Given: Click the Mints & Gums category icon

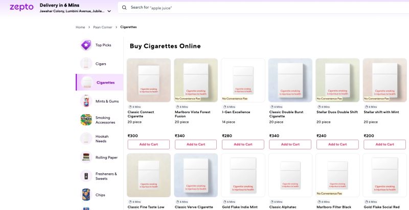Looking at the screenshot, I should 86,101.
